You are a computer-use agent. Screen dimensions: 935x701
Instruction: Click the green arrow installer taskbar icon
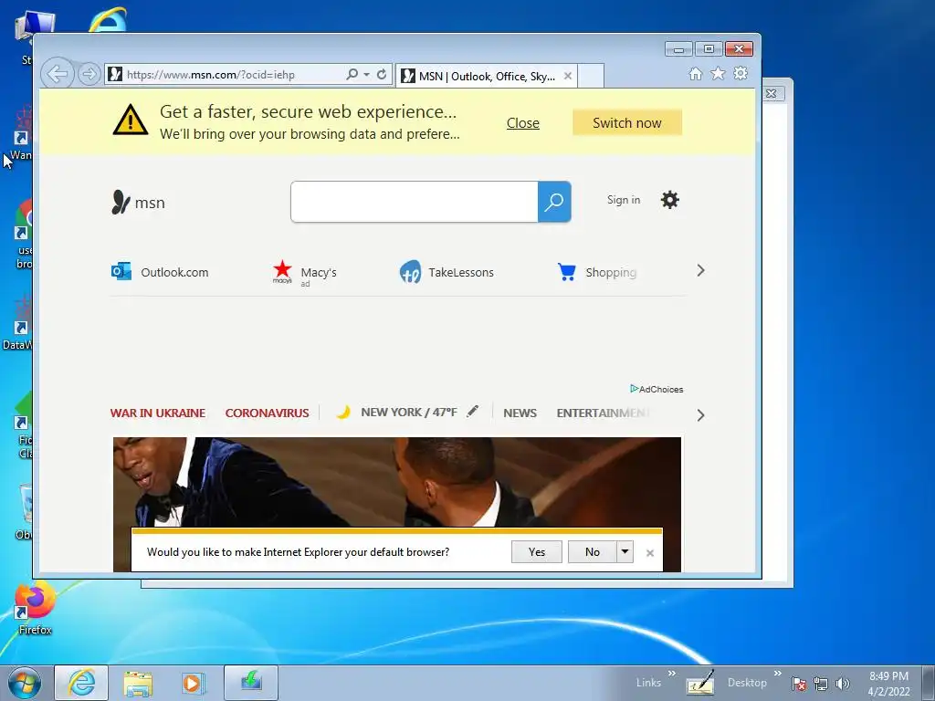pos(251,683)
